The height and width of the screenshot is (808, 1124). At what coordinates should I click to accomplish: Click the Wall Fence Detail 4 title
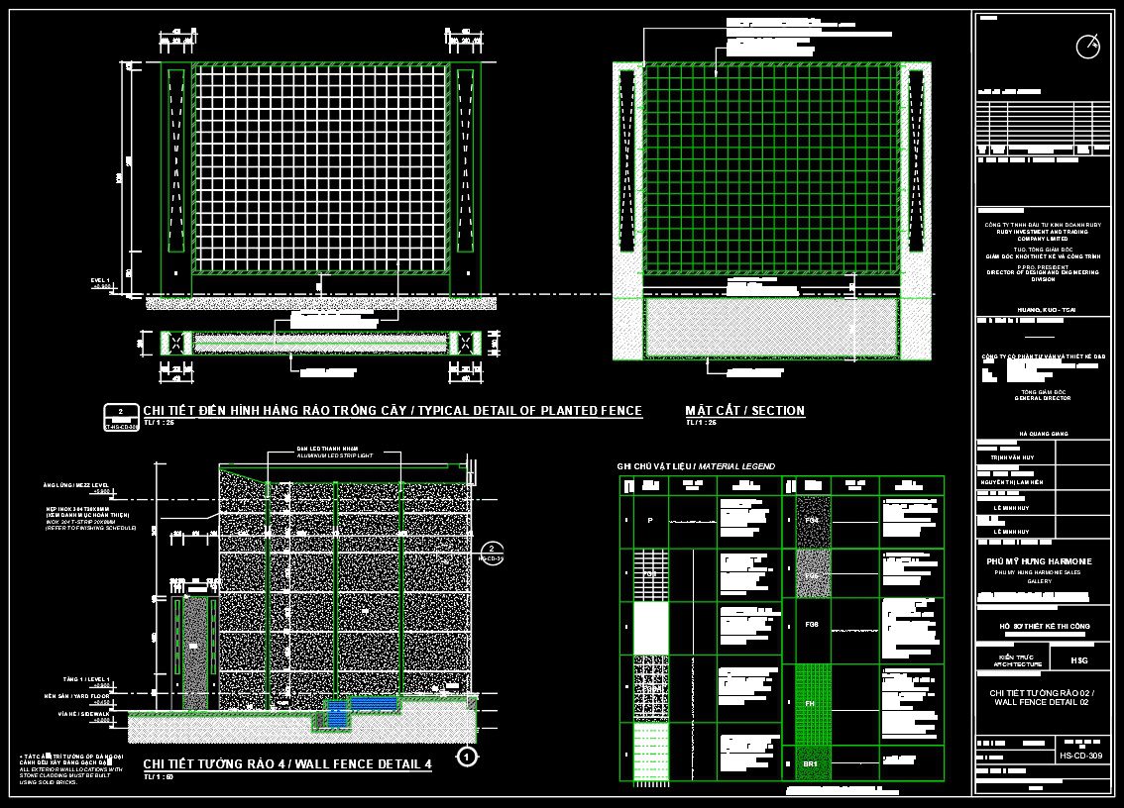[x=287, y=764]
